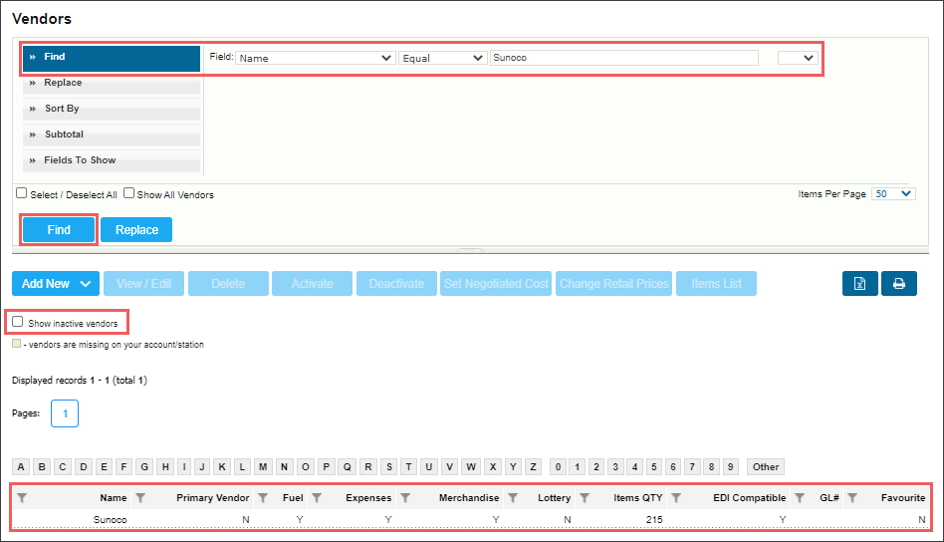Click the Delete button
This screenshot has width=944, height=542.
(228, 284)
